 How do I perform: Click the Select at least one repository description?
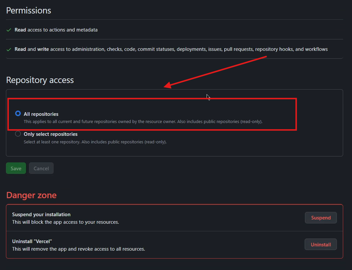click(95, 142)
